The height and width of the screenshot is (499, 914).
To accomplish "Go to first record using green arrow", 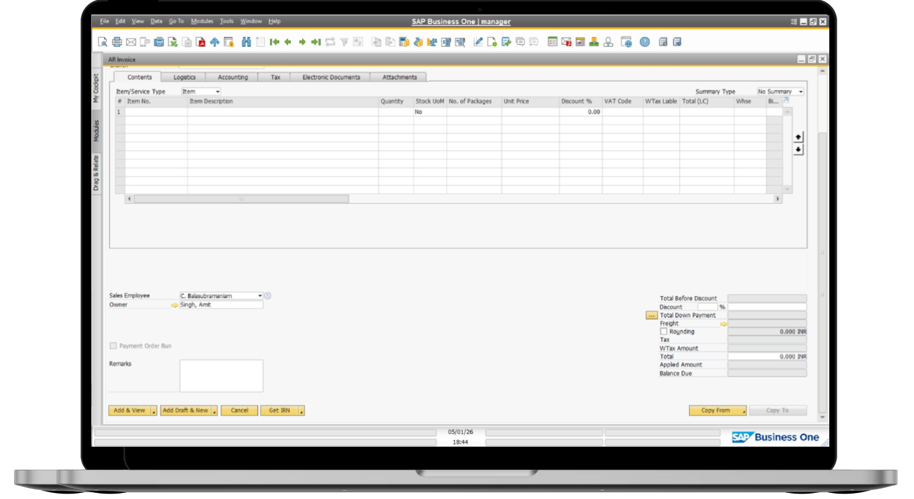I will click(x=274, y=42).
